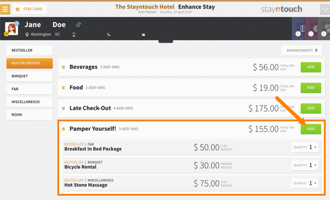
Task: Add the Late Check-Out group
Action: pyautogui.click(x=311, y=108)
